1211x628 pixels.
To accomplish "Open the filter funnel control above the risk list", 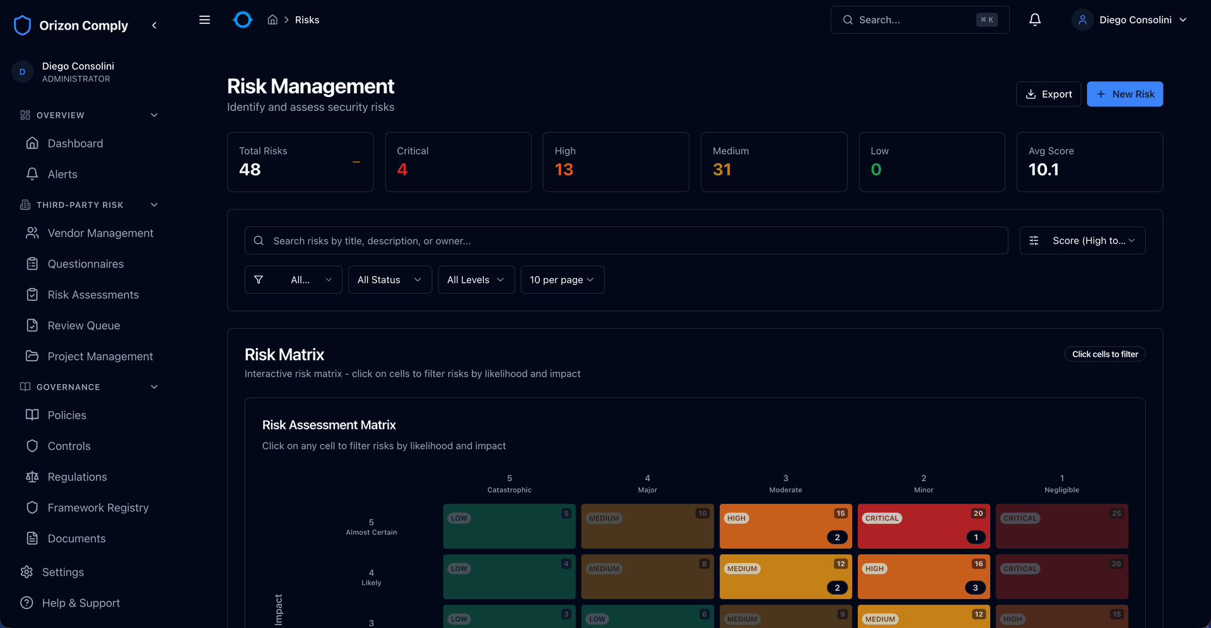I will pos(259,279).
